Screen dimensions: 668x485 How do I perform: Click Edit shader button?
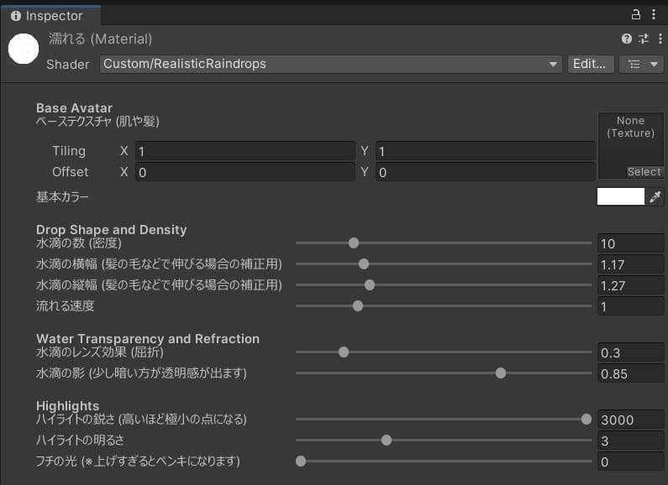click(591, 65)
